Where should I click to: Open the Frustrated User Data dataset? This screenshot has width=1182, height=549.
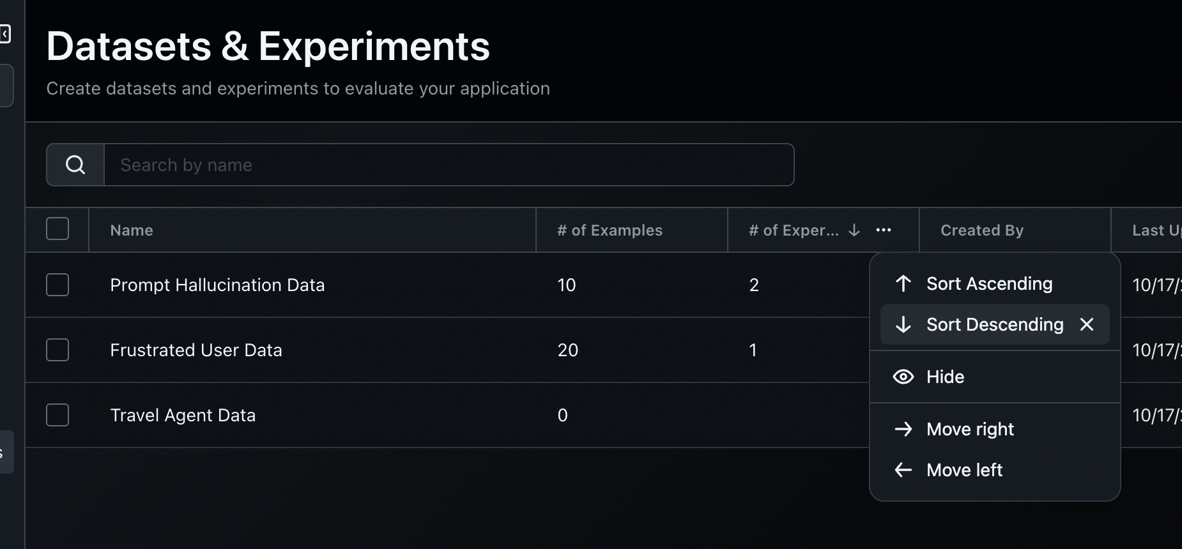coord(196,350)
